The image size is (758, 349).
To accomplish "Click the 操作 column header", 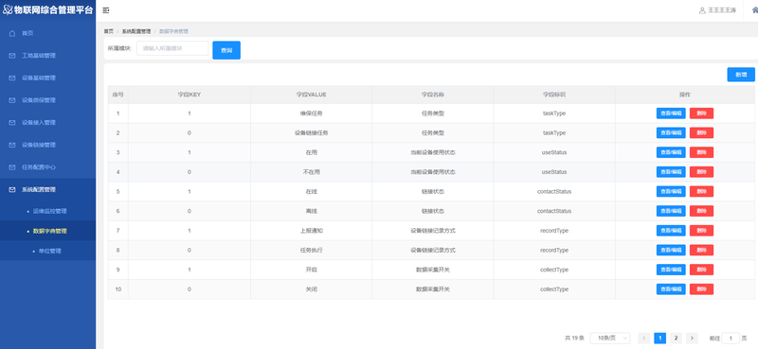I will 684,95.
